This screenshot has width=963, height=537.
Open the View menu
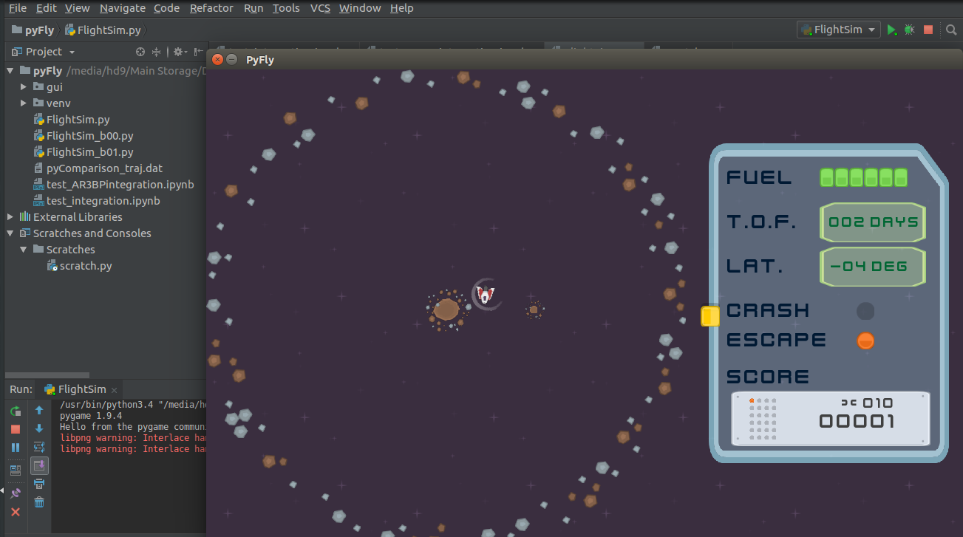77,8
